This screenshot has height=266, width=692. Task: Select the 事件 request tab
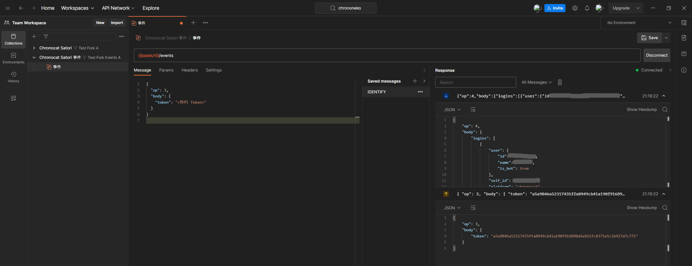(x=157, y=23)
